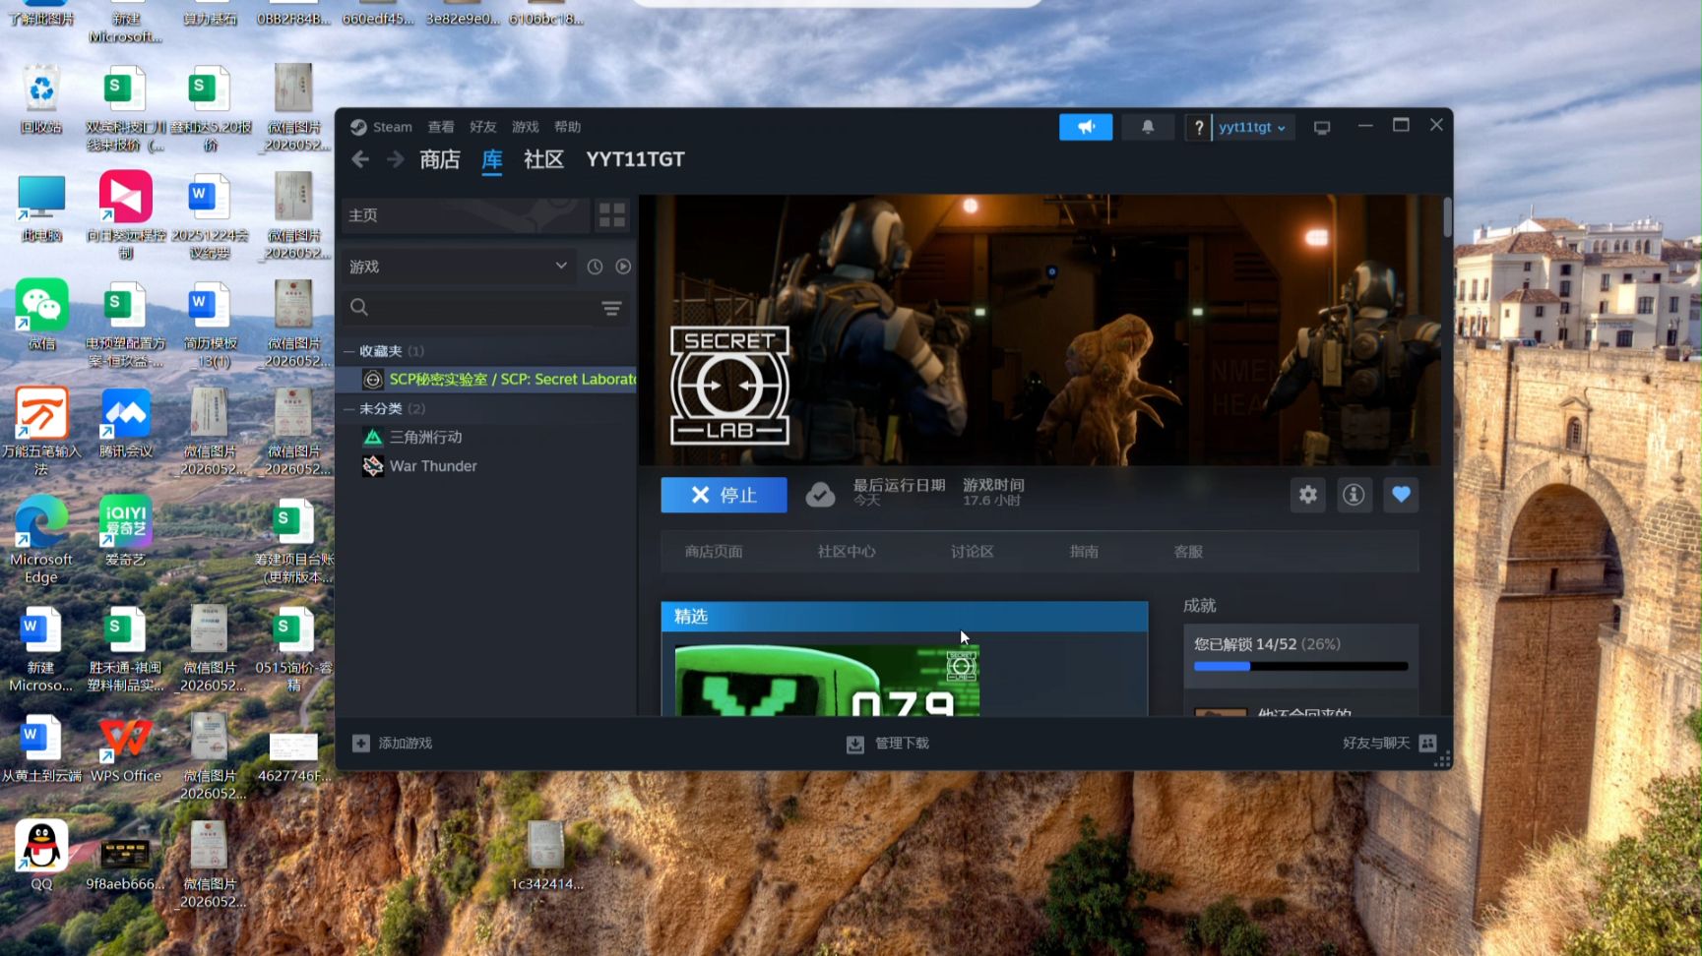This screenshot has height=956, width=1702.
Task: Stop the running game with 停止
Action: [x=724, y=495]
